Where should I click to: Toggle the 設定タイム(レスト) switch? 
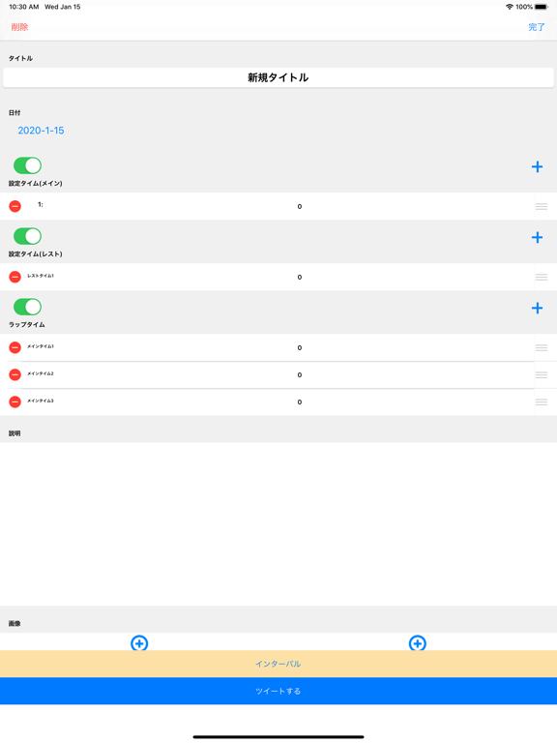[x=27, y=236]
